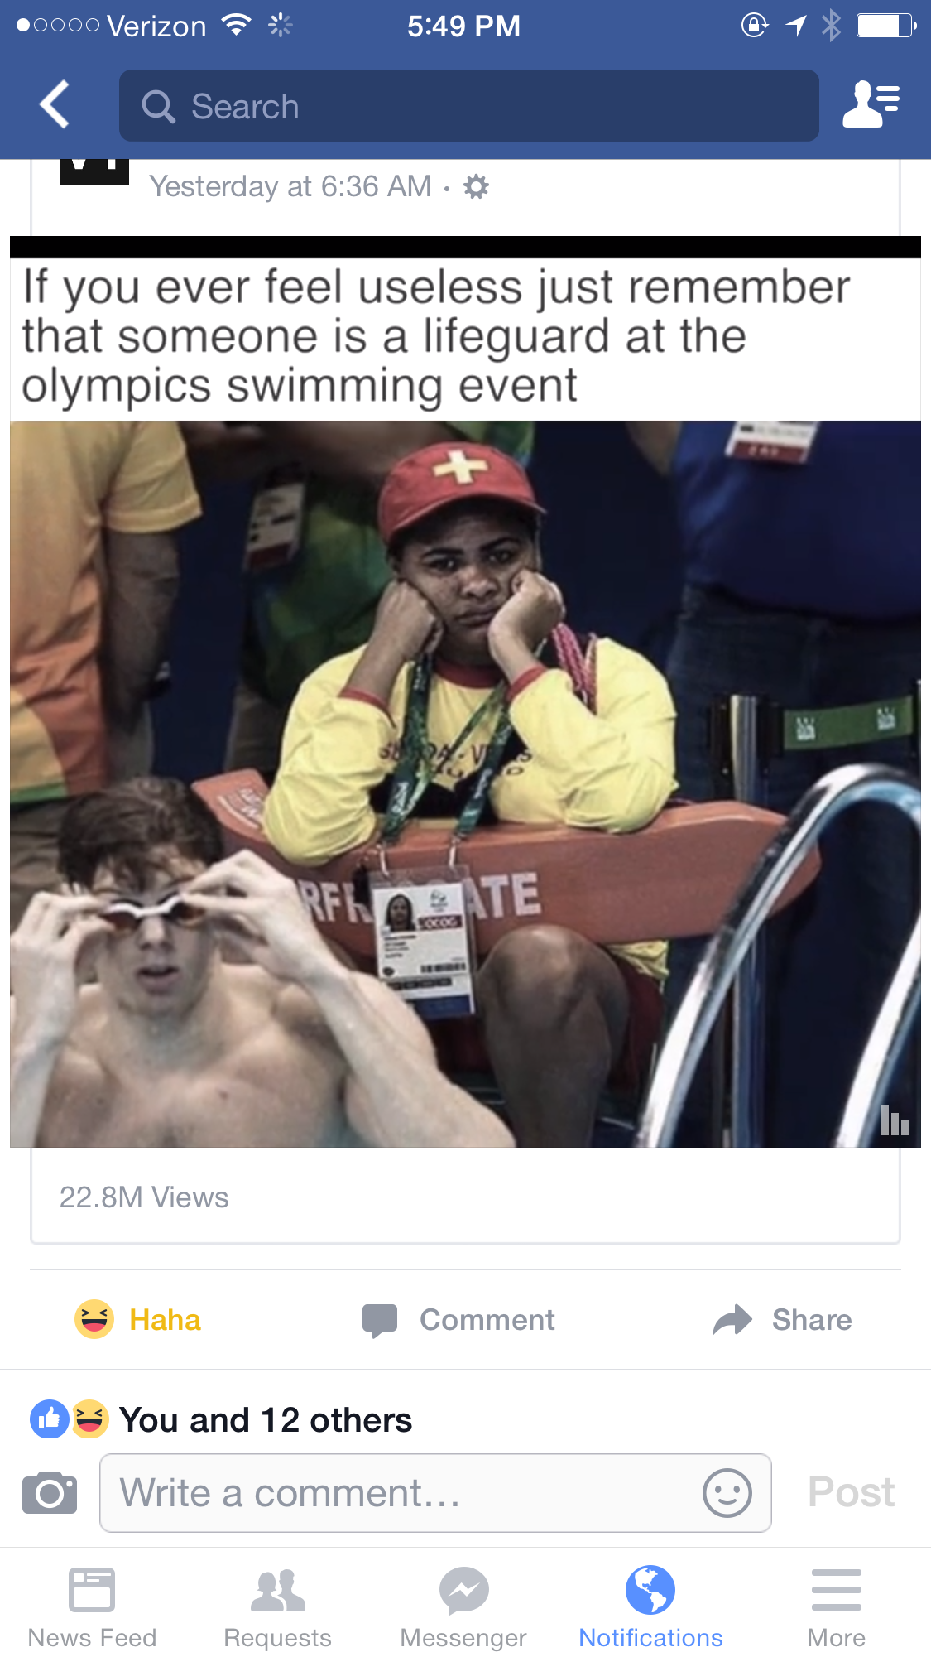Open the camera icon to attach a photo
Image resolution: width=931 pixels, height=1657 pixels.
50,1493
